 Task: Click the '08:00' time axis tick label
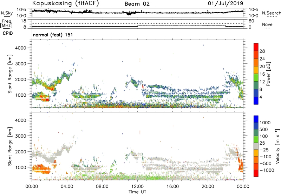[x=102, y=187]
